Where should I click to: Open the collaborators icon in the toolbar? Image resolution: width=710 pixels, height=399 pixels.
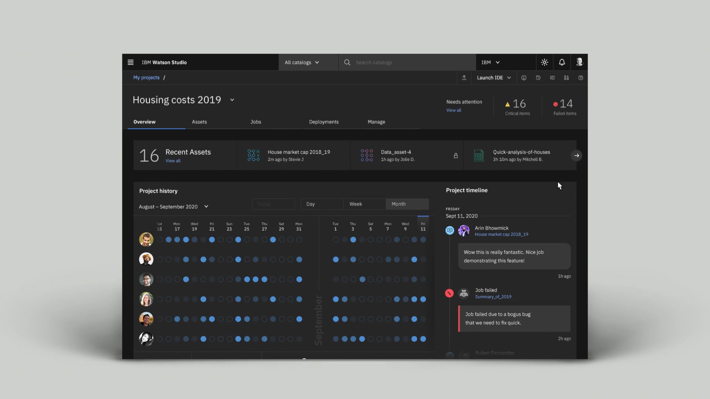pyautogui.click(x=566, y=78)
